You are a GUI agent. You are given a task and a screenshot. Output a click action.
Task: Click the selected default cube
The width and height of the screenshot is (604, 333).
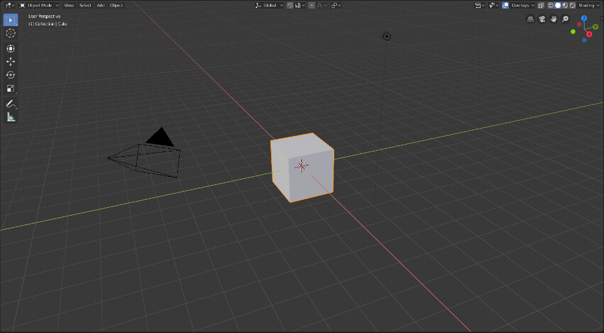pos(302,168)
